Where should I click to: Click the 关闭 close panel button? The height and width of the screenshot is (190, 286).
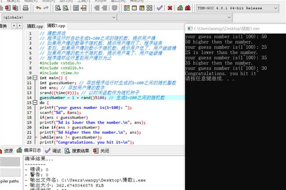(x=101, y=151)
